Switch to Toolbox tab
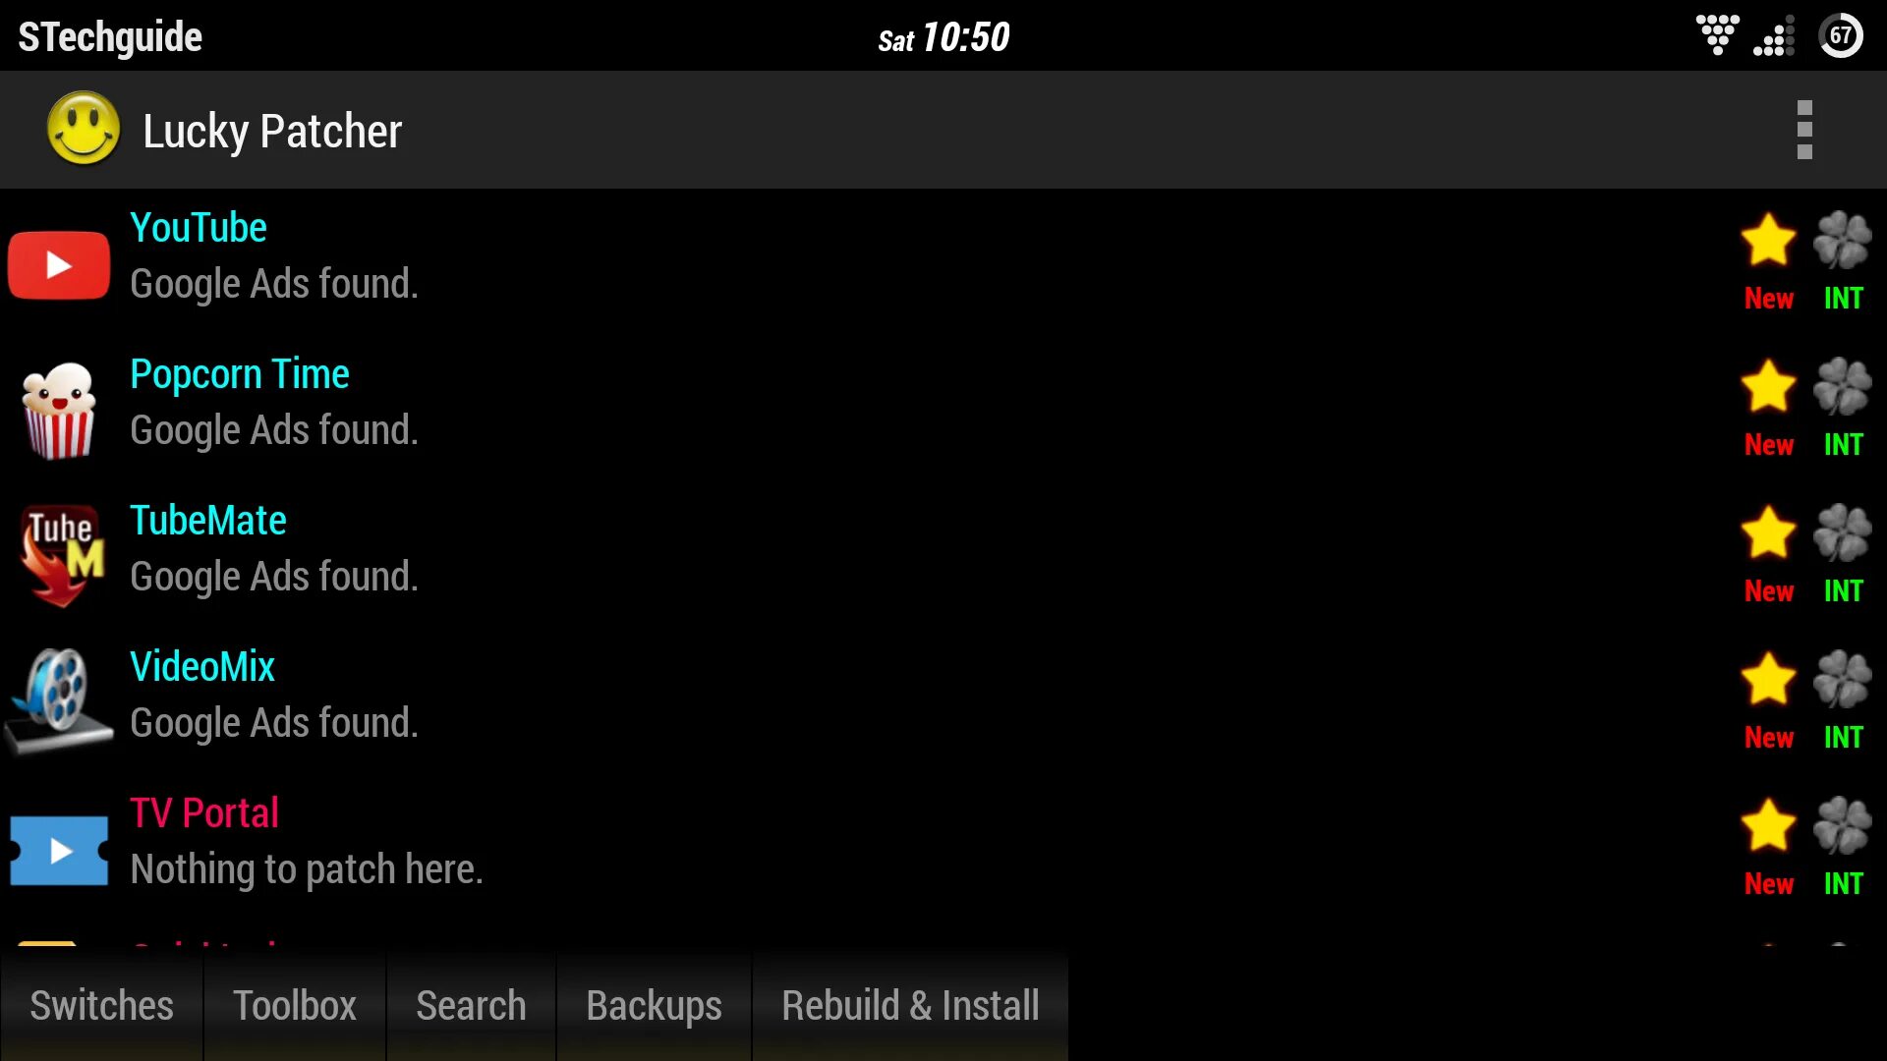 [x=296, y=1004]
